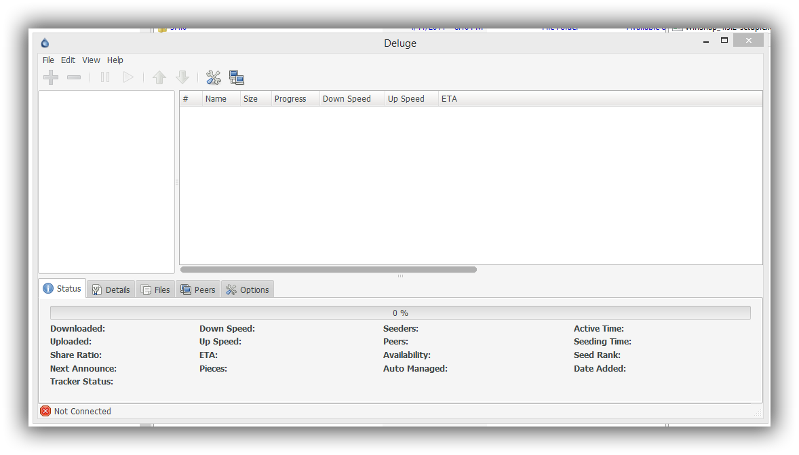Click the Pieces: label
Screen dimensions: 799x455
click(213, 368)
